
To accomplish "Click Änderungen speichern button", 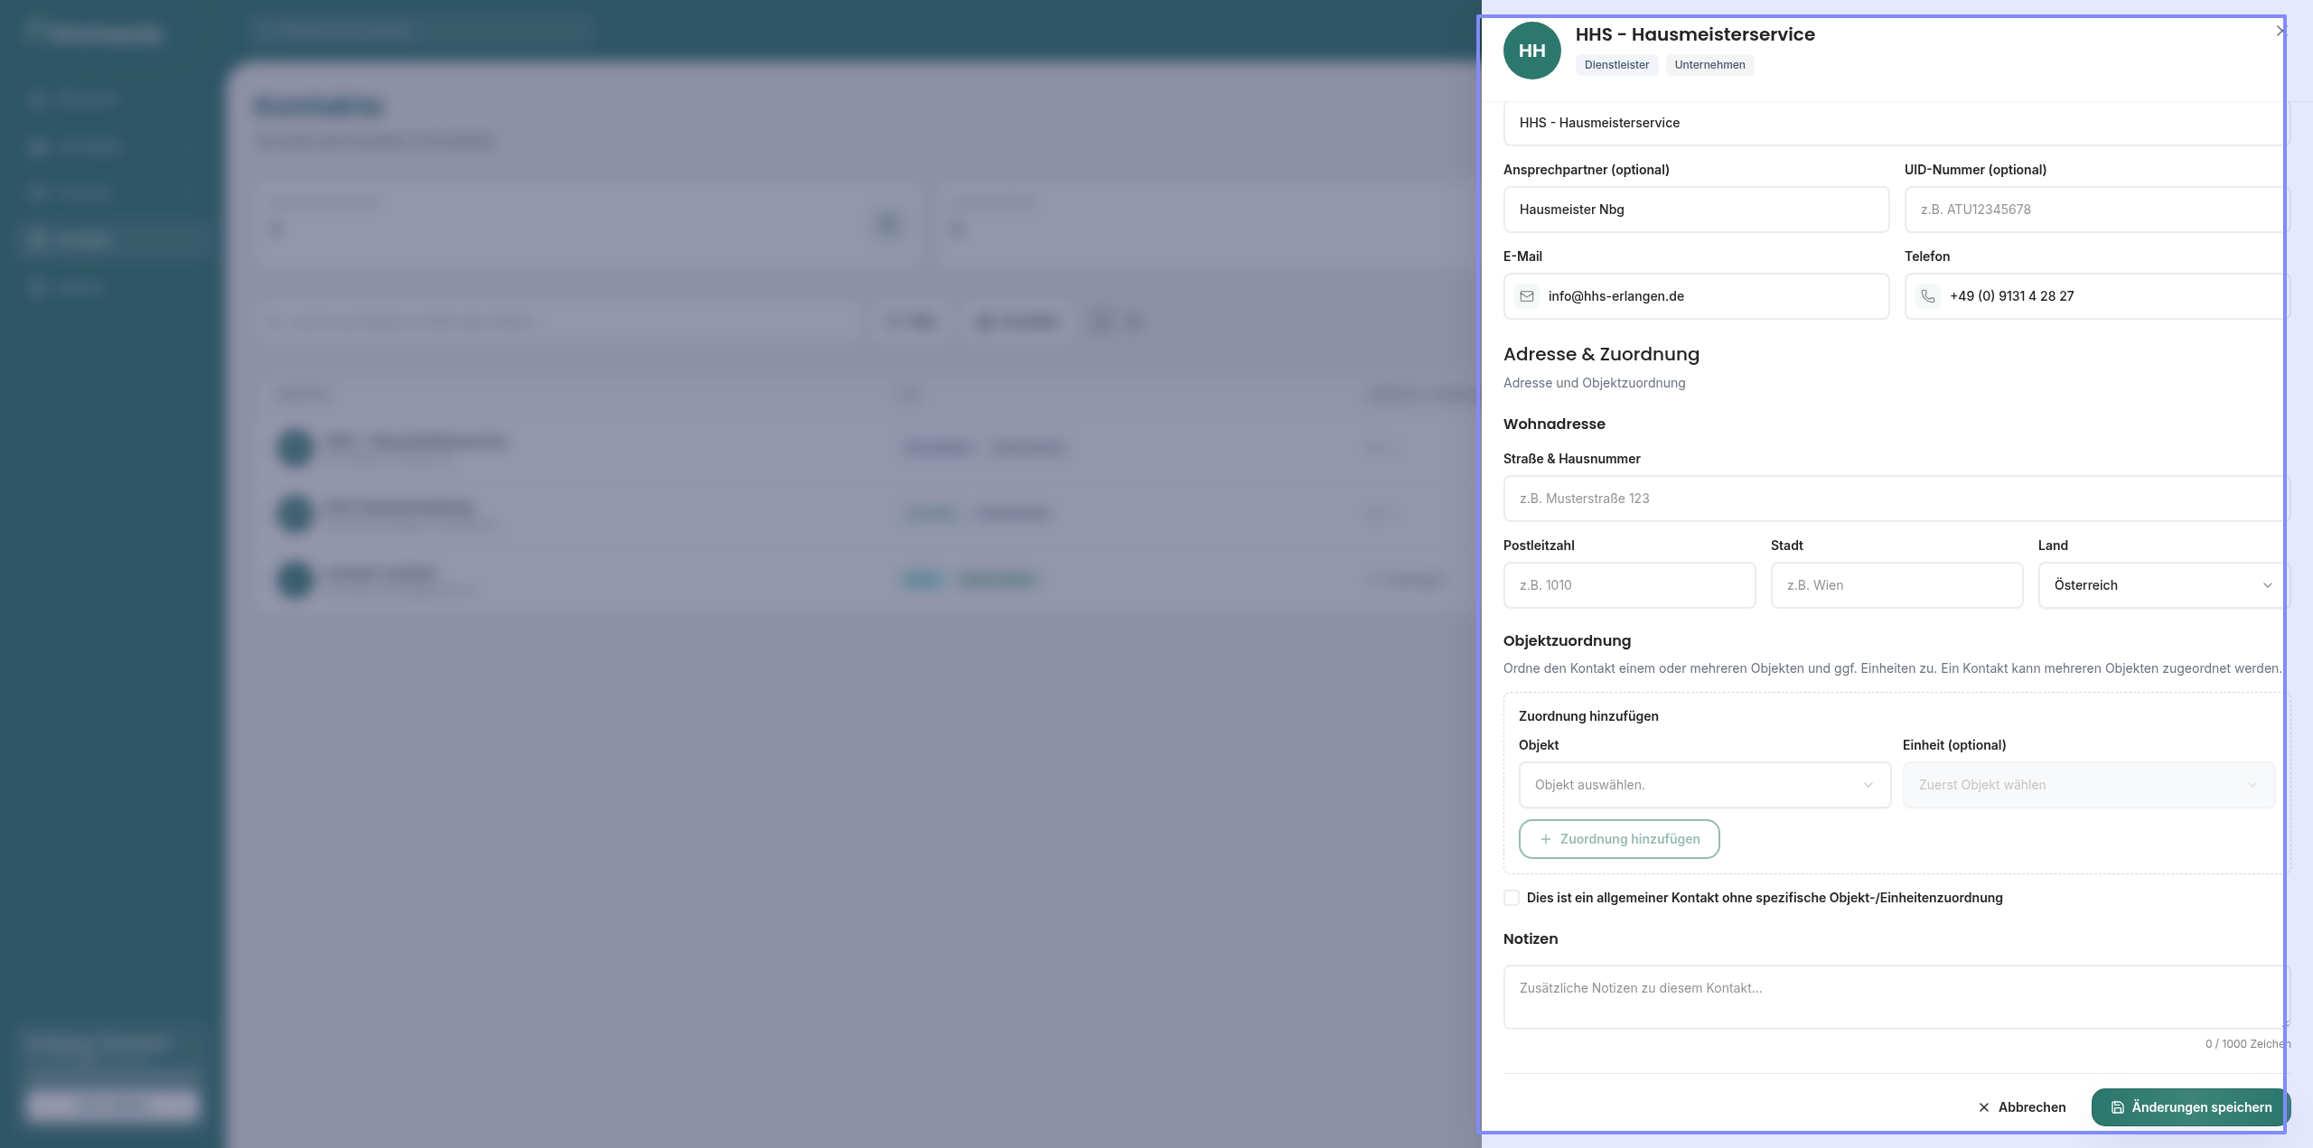I will coord(2189,1107).
